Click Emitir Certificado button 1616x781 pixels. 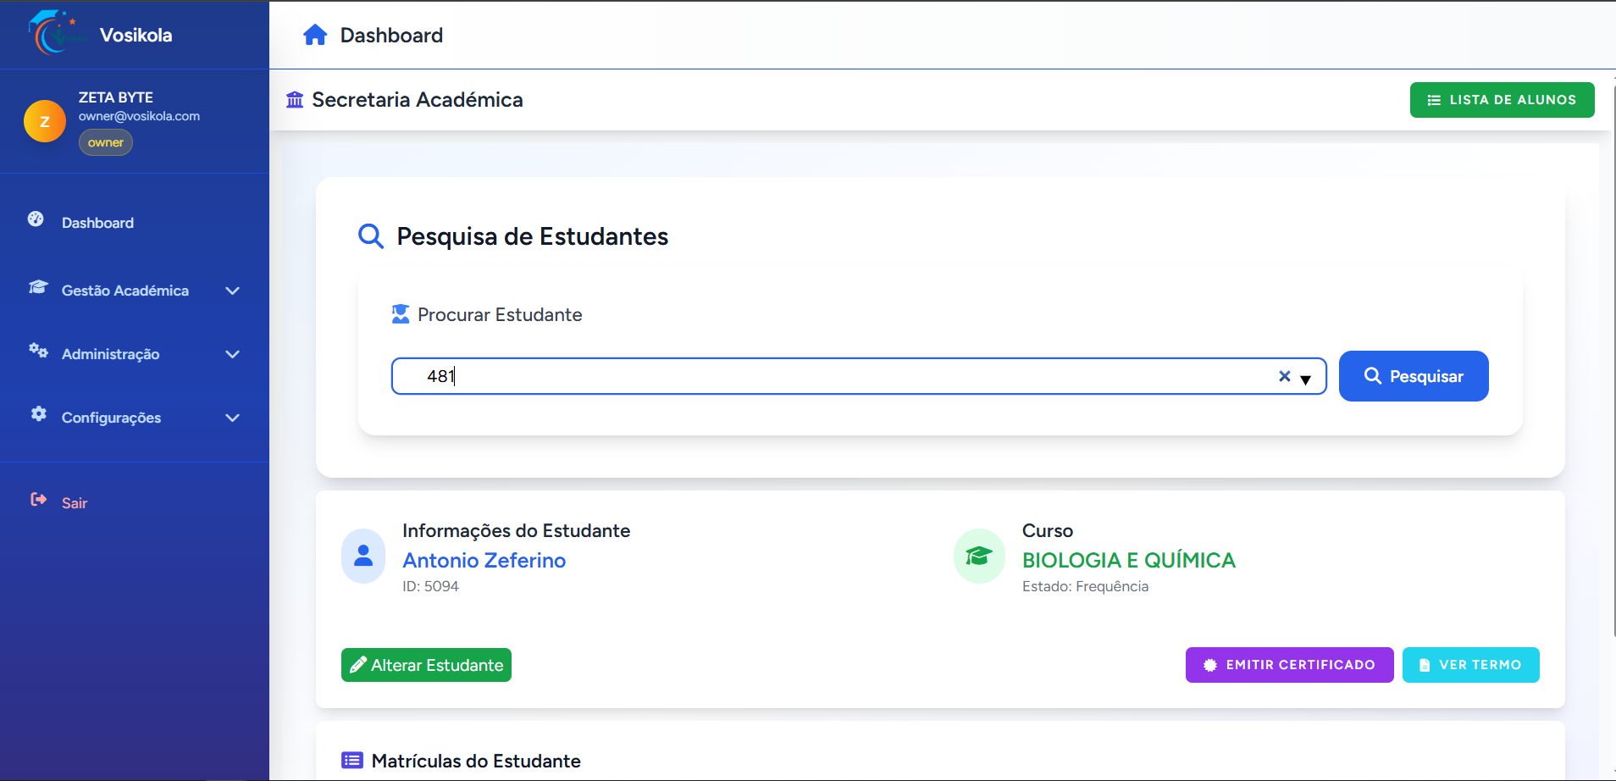(1289, 665)
